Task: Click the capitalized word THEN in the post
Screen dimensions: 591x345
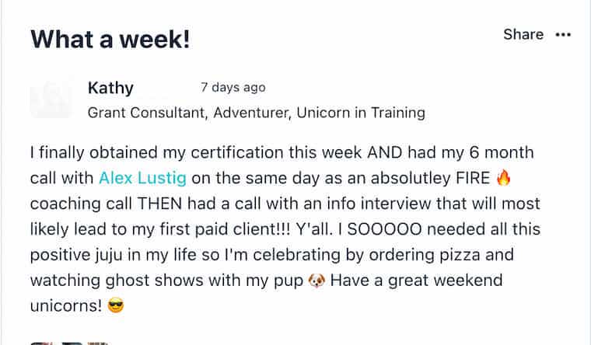Action: coord(160,204)
